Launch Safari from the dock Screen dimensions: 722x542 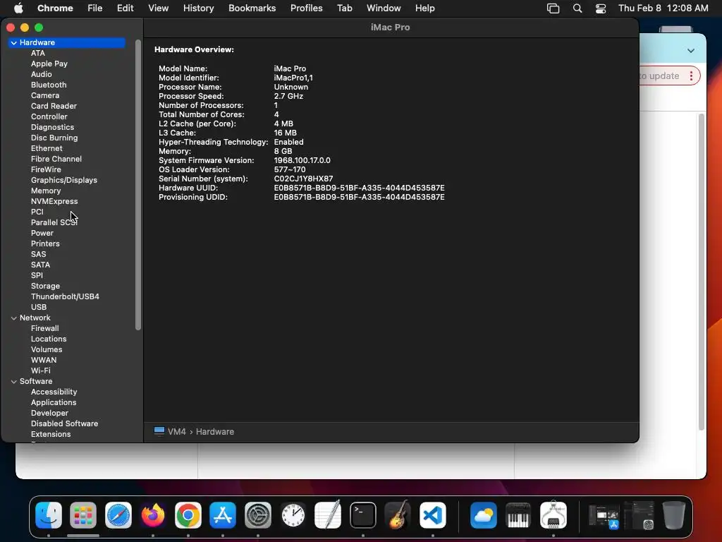118,514
